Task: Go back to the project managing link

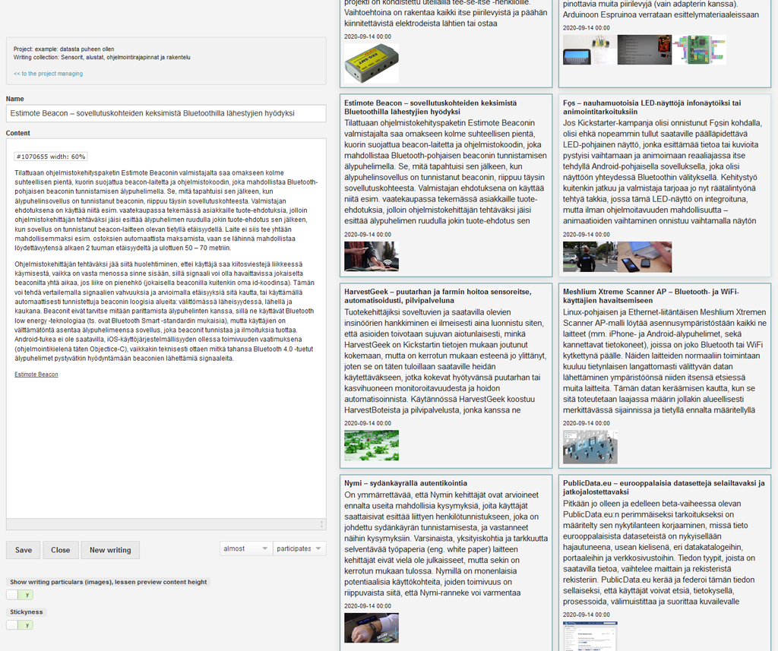Action: [x=48, y=74]
